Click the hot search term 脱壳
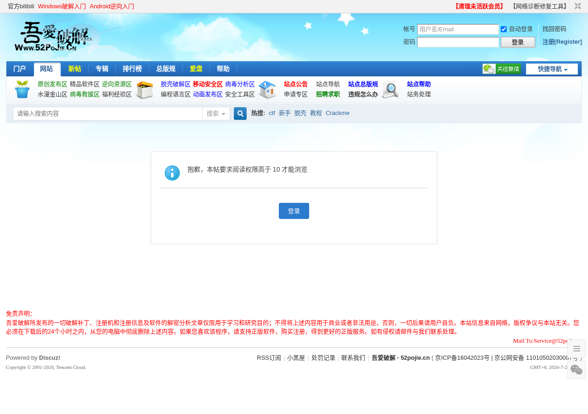Viewport: 588px width, 414px height. (x=300, y=113)
